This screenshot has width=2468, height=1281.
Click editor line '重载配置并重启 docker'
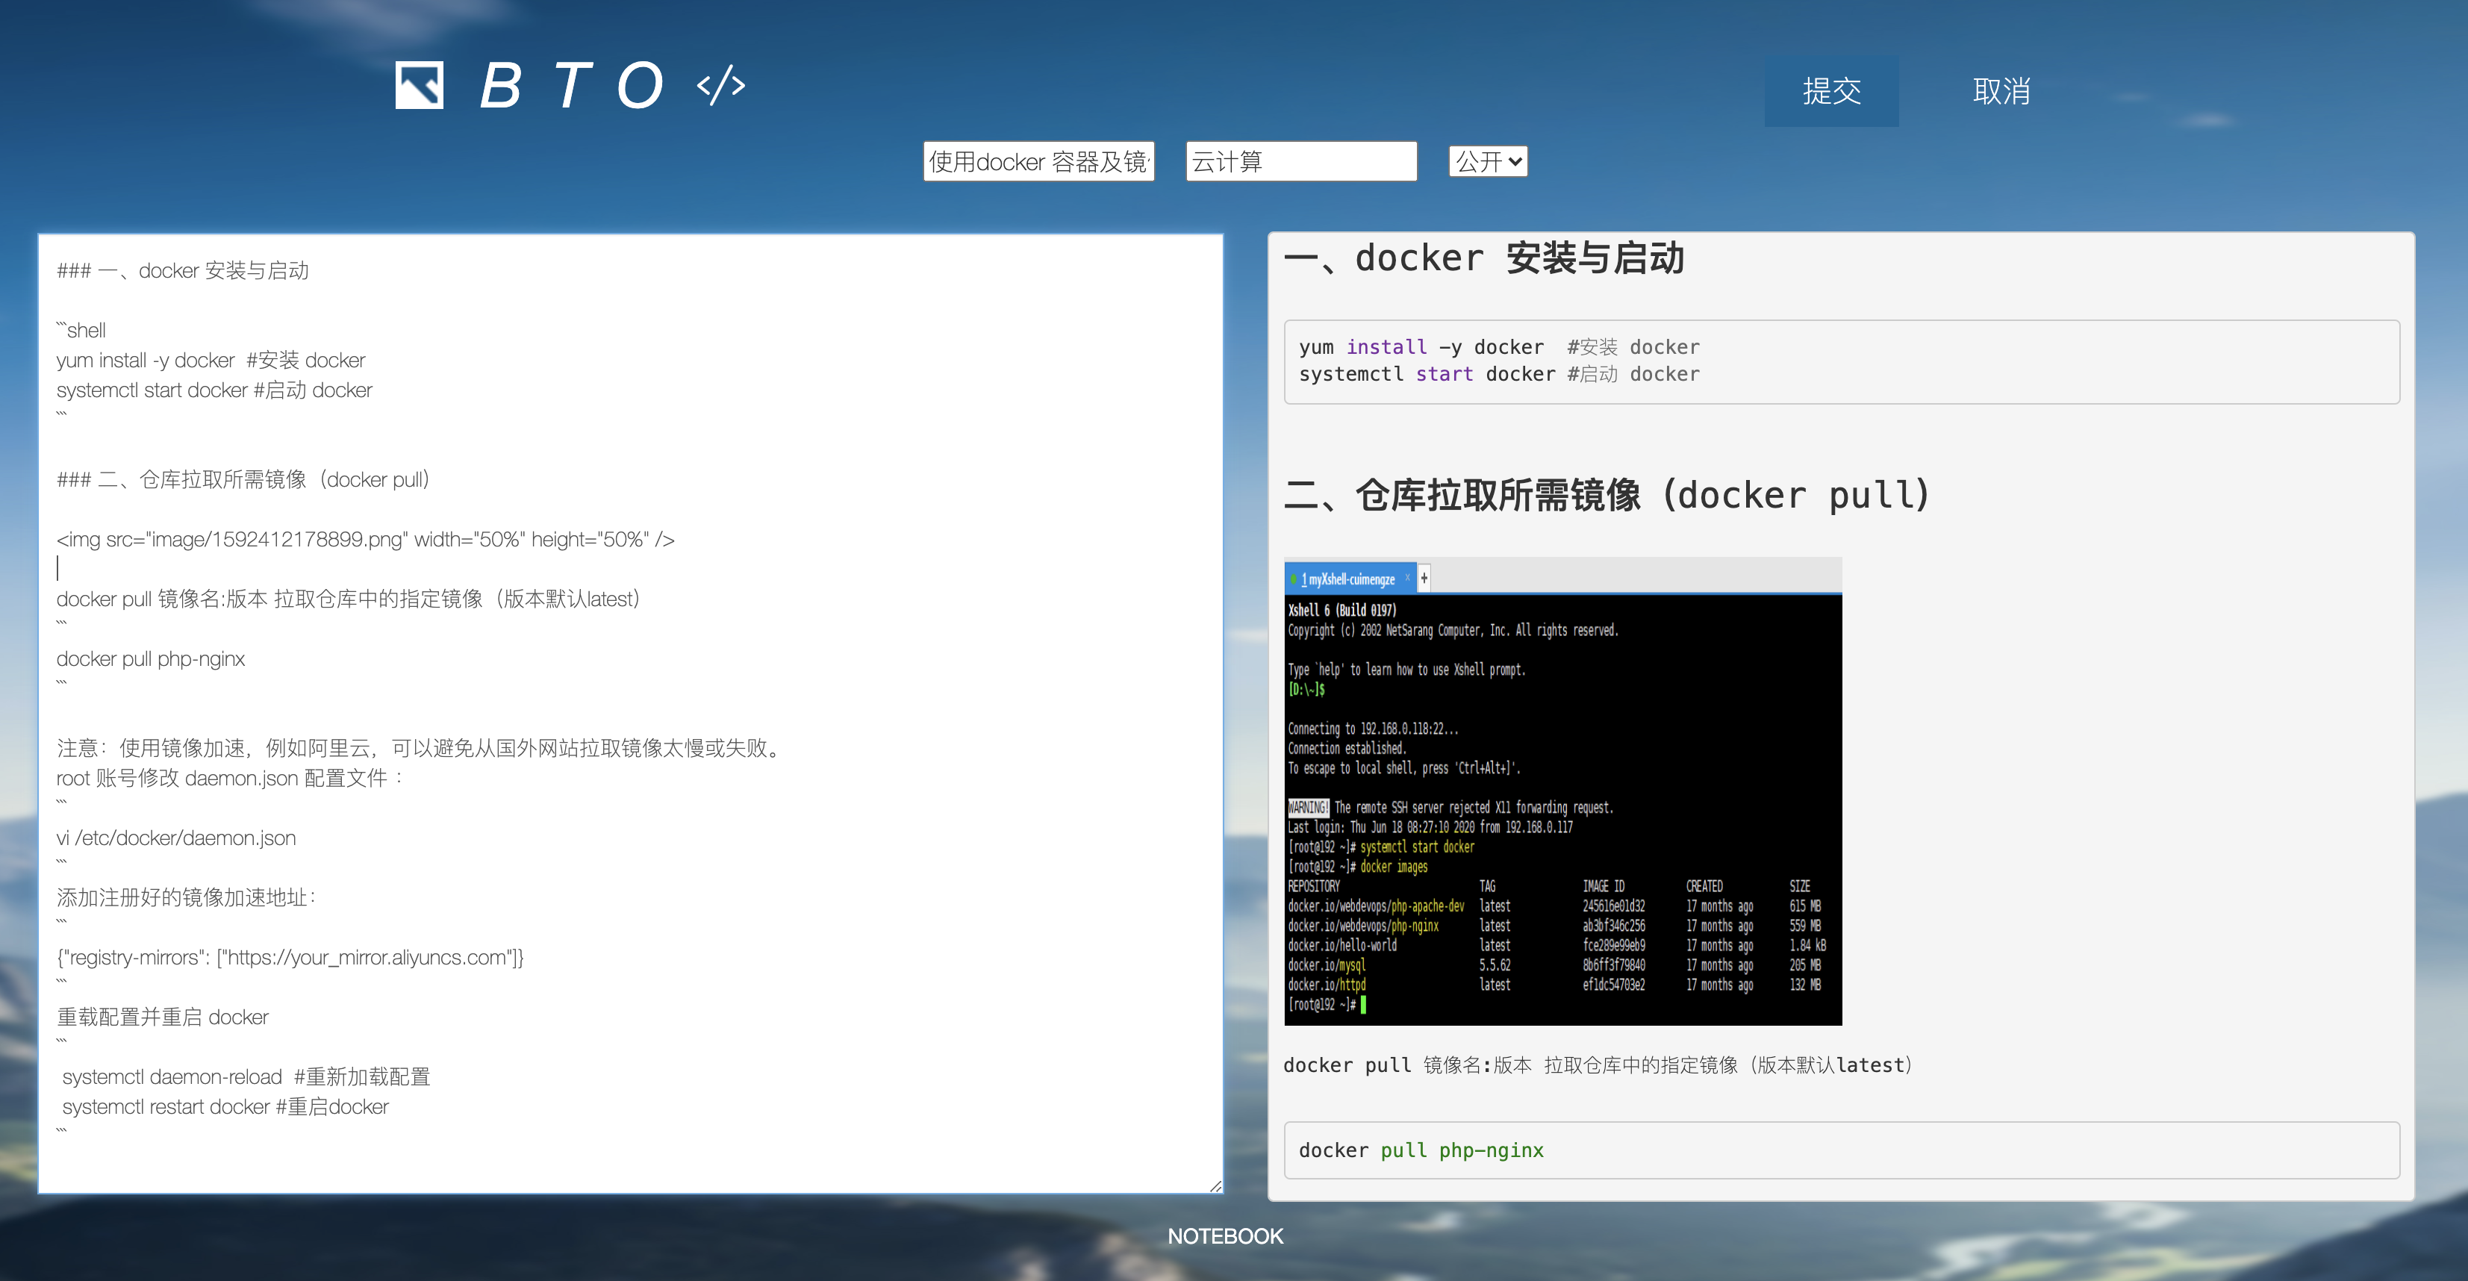coord(163,1017)
